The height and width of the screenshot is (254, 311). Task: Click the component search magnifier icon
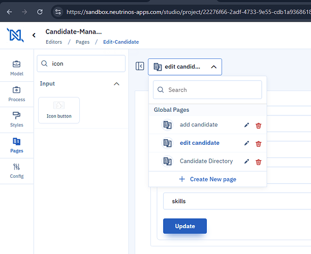44,63
